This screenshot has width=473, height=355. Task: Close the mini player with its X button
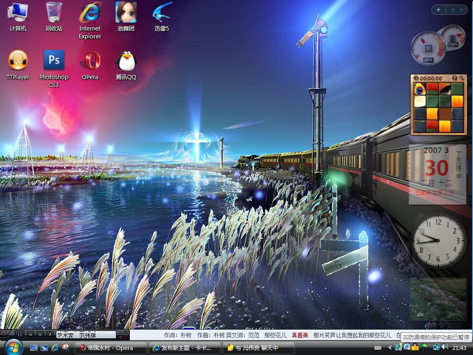pos(125,332)
